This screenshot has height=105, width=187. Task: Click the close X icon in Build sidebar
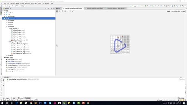[x=4, y=85]
